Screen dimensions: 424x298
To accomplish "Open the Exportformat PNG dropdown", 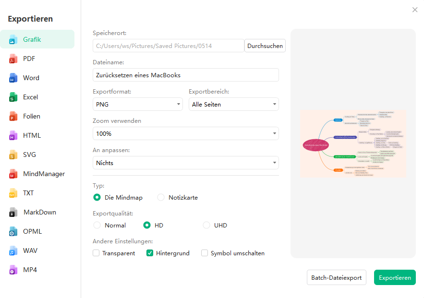I will 137,104.
